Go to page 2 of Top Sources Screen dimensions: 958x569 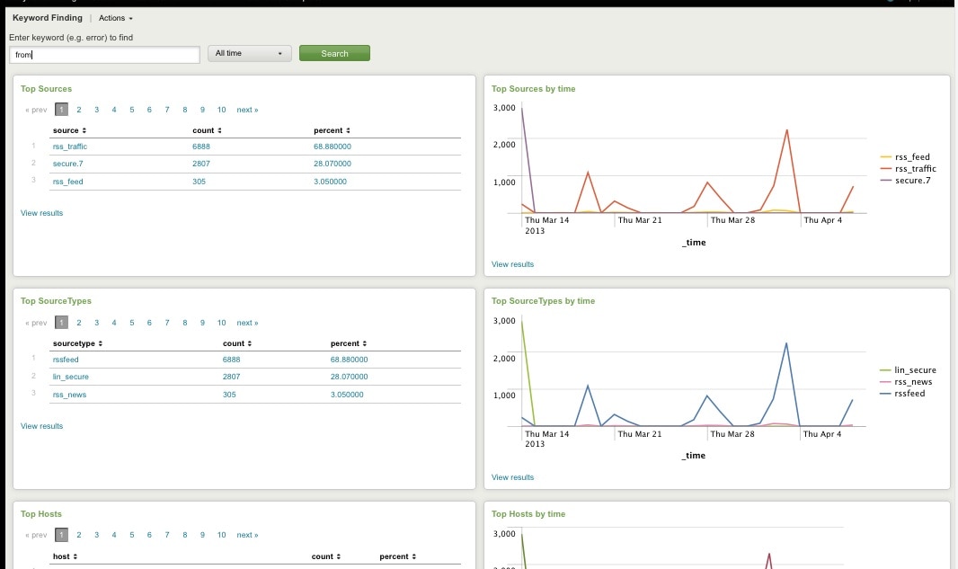click(79, 110)
